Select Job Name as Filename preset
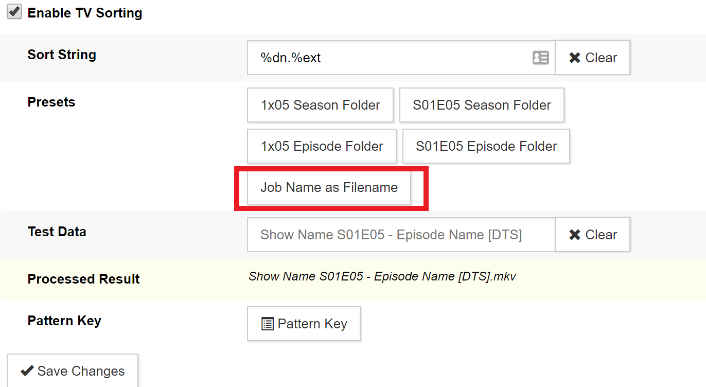Image resolution: width=706 pixels, height=387 pixels. point(329,187)
